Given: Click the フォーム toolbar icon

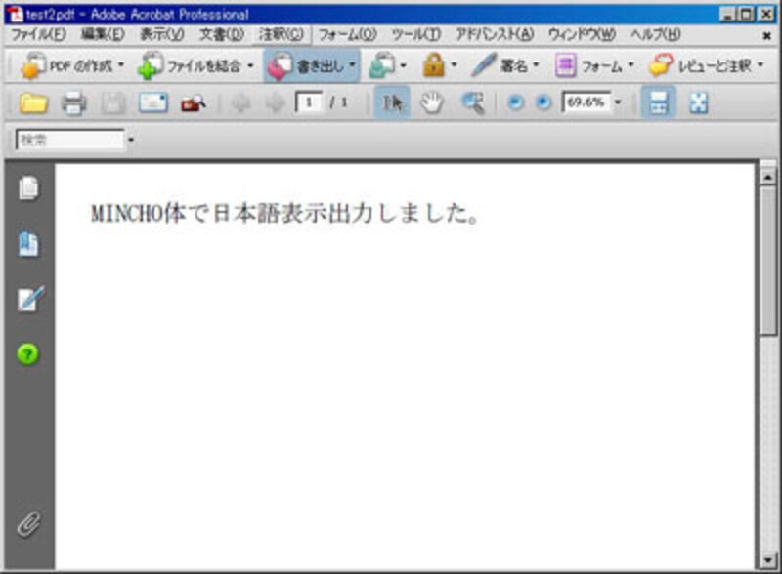Looking at the screenshot, I should pos(566,65).
